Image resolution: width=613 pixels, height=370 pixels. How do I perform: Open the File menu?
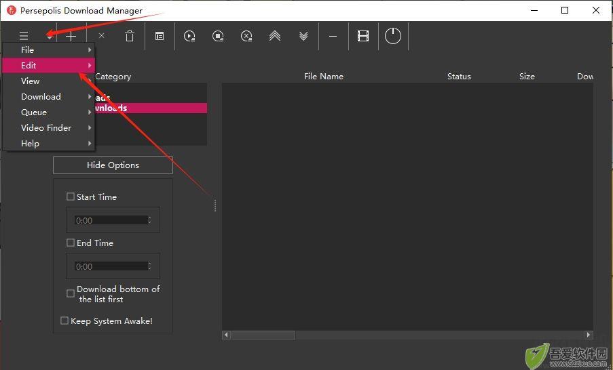(x=48, y=49)
